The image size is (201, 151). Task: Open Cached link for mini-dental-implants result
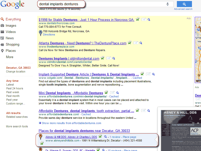(x=114, y=96)
